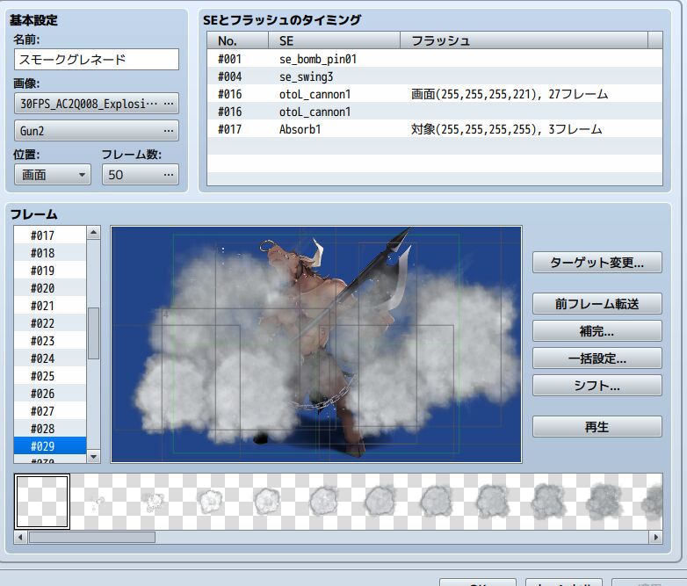Select #016 otoL_cannon1 row with 27フレーム flash
The height and width of the screenshot is (586, 687).
coord(434,94)
